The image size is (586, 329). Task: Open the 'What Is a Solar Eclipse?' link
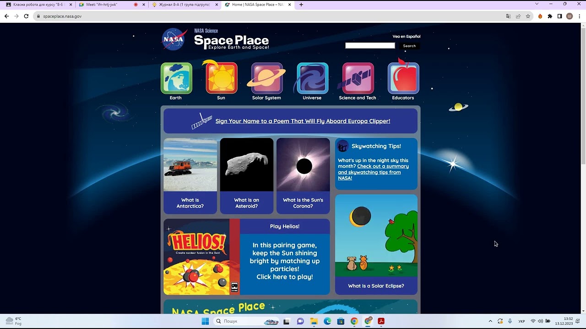tap(376, 286)
